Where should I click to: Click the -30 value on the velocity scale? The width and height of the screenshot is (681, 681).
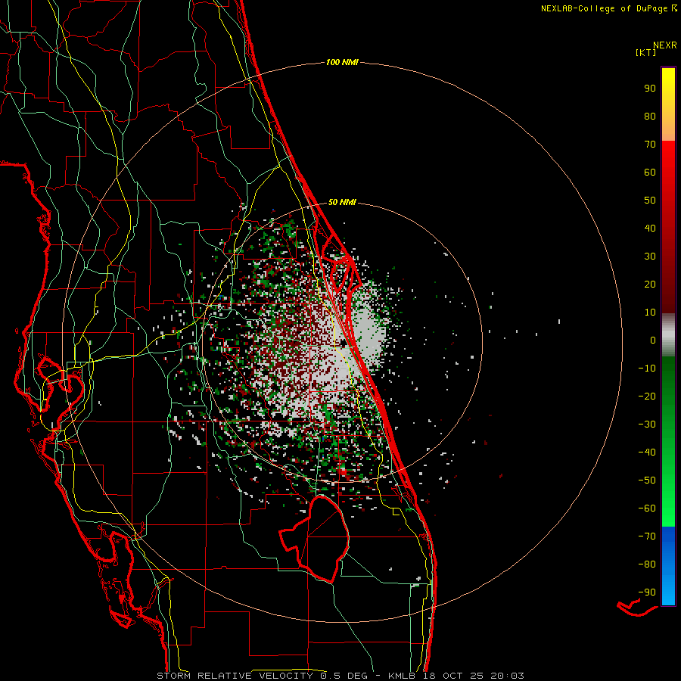[x=647, y=424]
